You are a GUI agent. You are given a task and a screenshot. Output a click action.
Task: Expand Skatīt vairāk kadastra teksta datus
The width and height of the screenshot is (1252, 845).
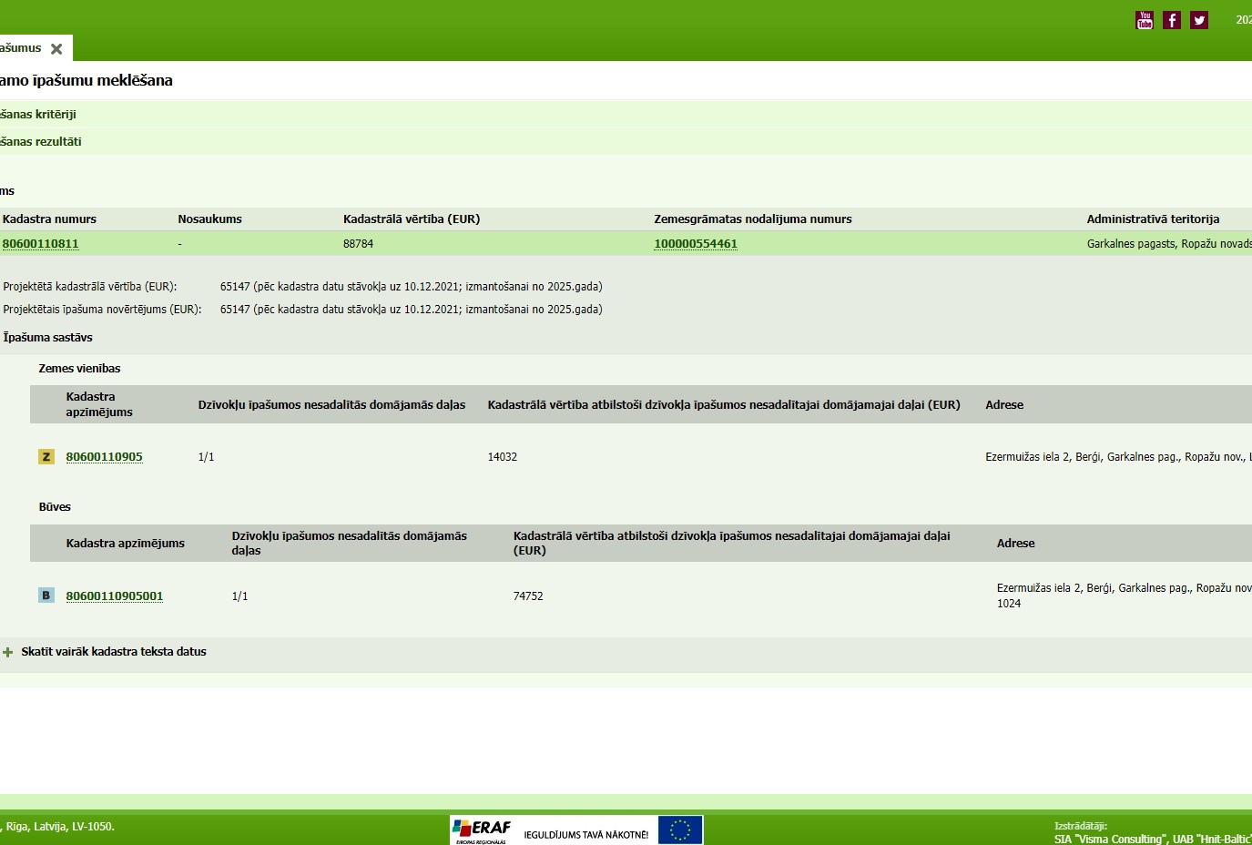coord(114,652)
